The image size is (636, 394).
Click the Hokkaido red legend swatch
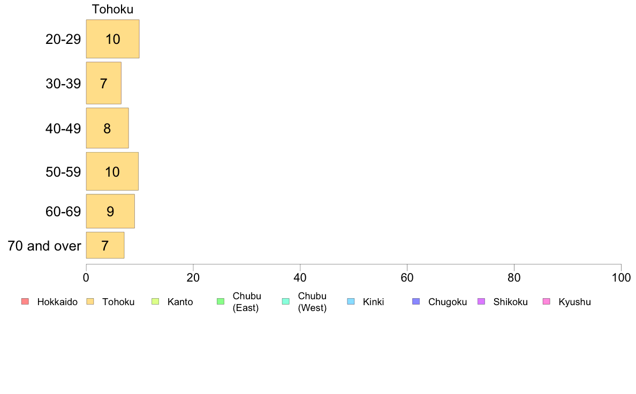[25, 301]
